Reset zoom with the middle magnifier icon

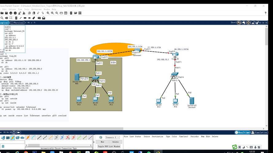tap(52, 13)
